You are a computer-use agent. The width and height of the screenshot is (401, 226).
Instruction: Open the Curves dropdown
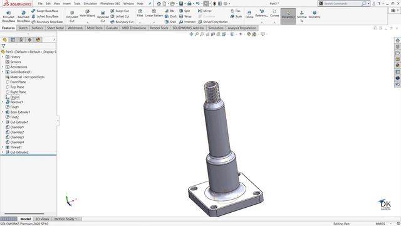pyautogui.click(x=274, y=23)
